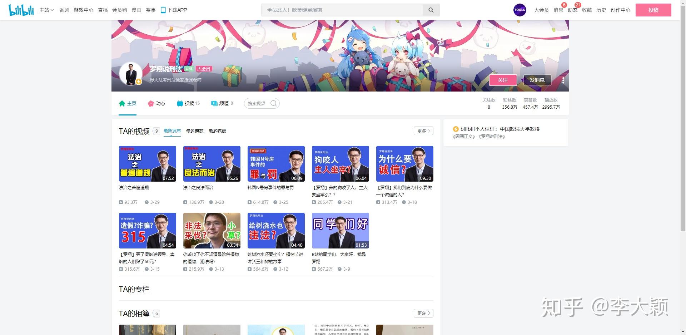Click the top search input field
Screen dimensions: 686x335
[x=342, y=10]
